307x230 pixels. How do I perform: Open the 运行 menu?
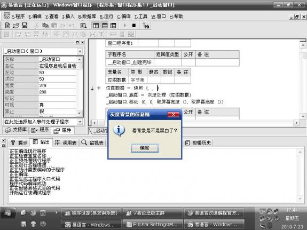[x=106, y=17]
